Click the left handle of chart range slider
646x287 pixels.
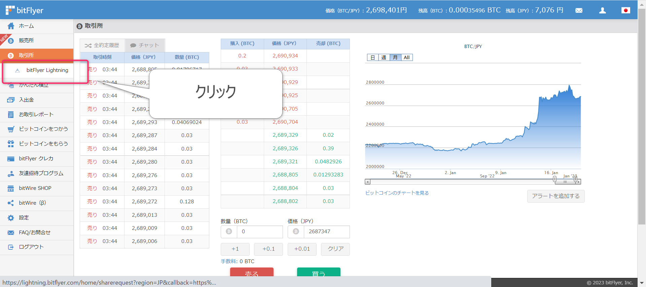pos(554,179)
